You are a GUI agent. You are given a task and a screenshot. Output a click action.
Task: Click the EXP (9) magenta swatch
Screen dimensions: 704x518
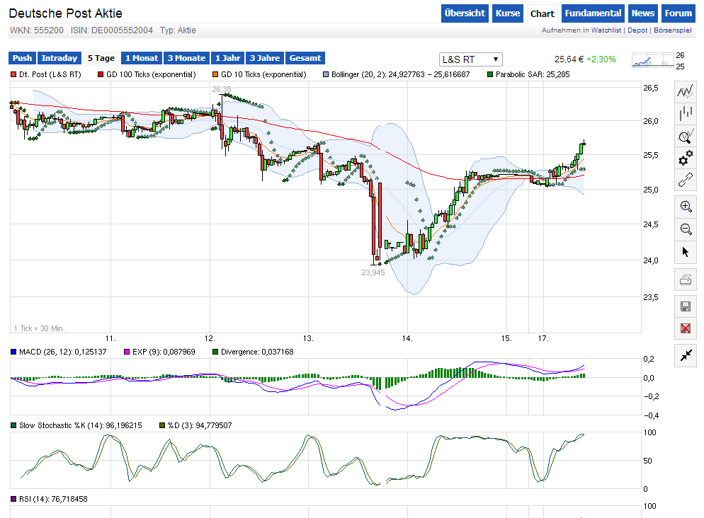[x=127, y=352]
